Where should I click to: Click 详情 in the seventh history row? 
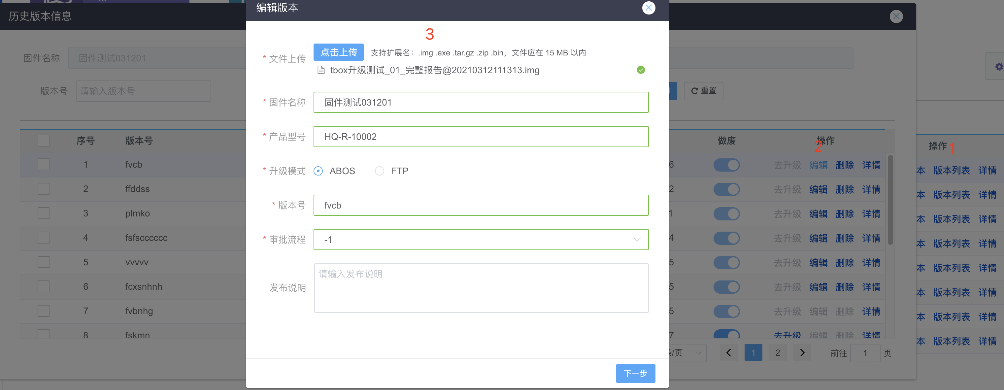[x=871, y=312]
